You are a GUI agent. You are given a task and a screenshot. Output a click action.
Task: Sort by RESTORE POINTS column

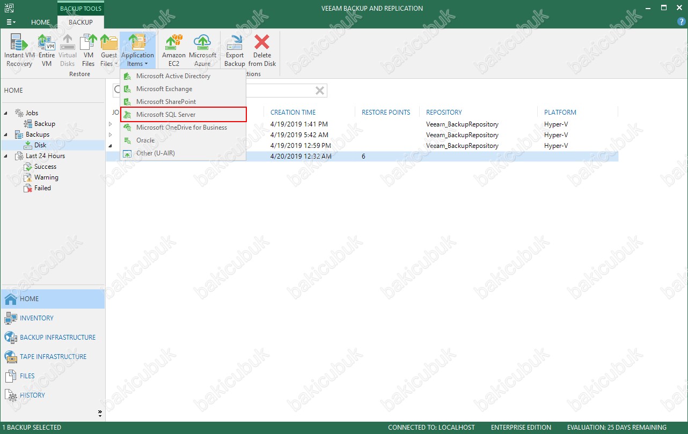(x=386, y=113)
